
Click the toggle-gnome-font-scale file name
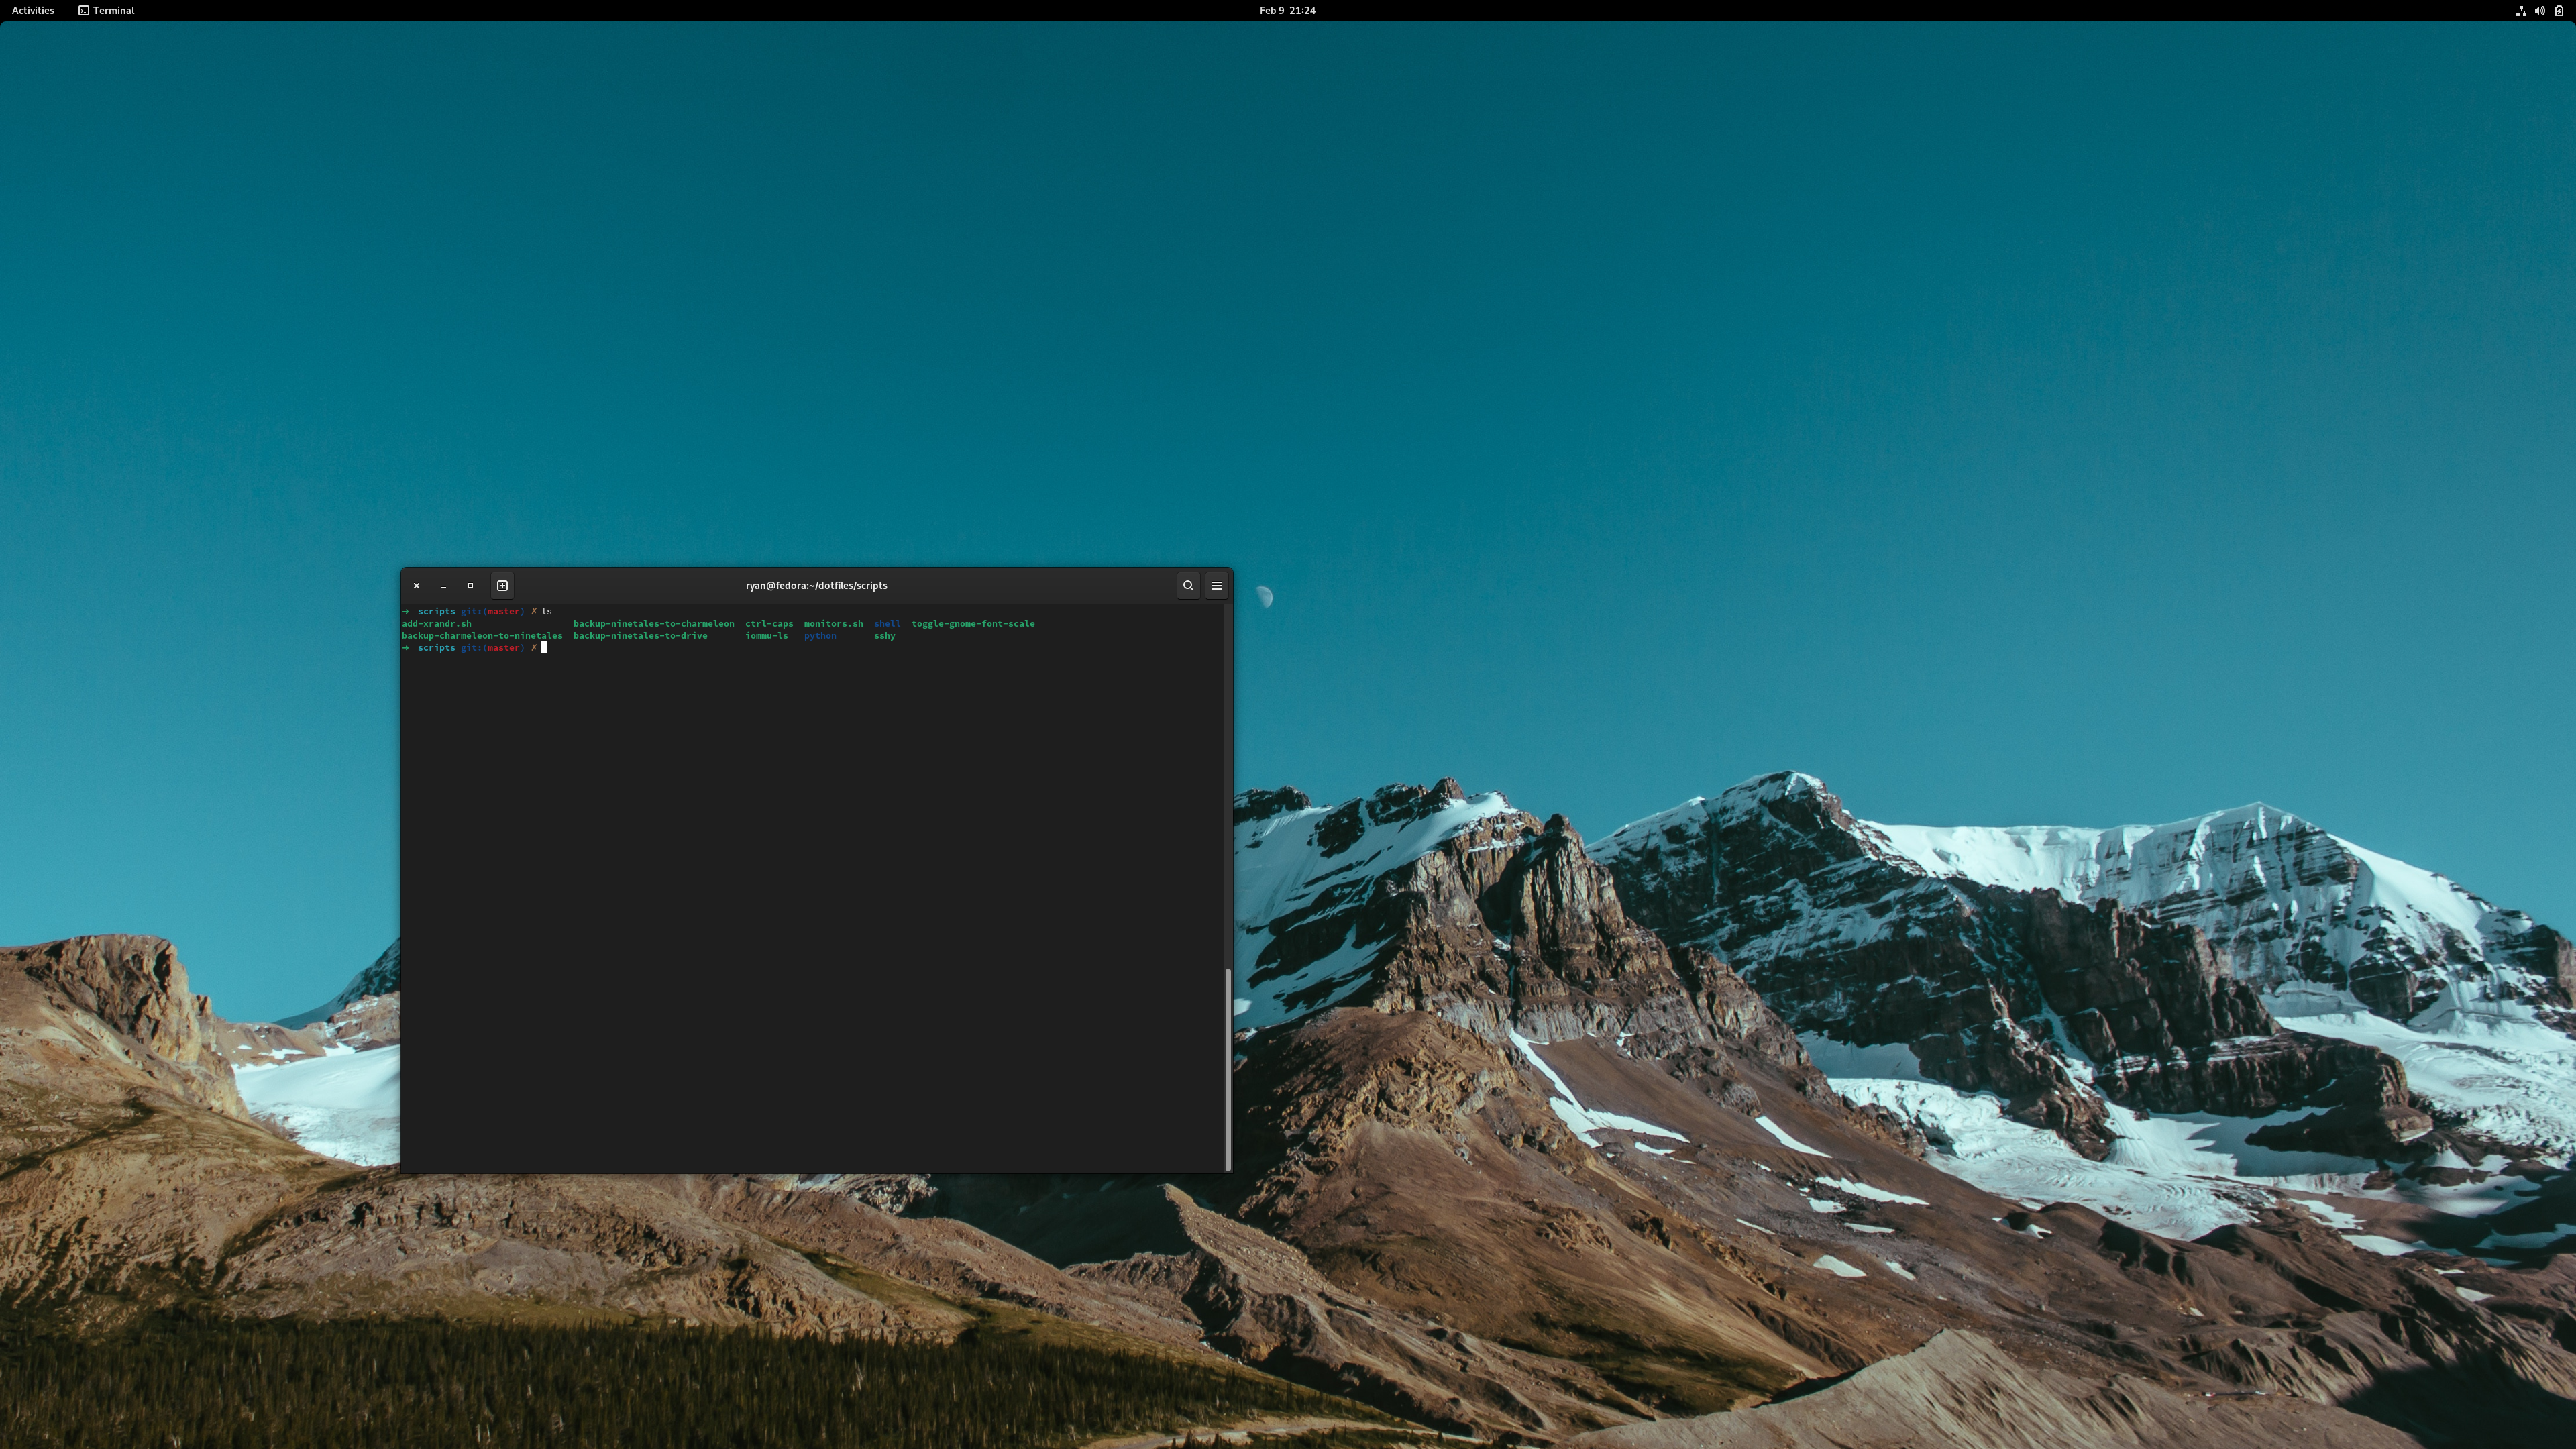(x=972, y=624)
